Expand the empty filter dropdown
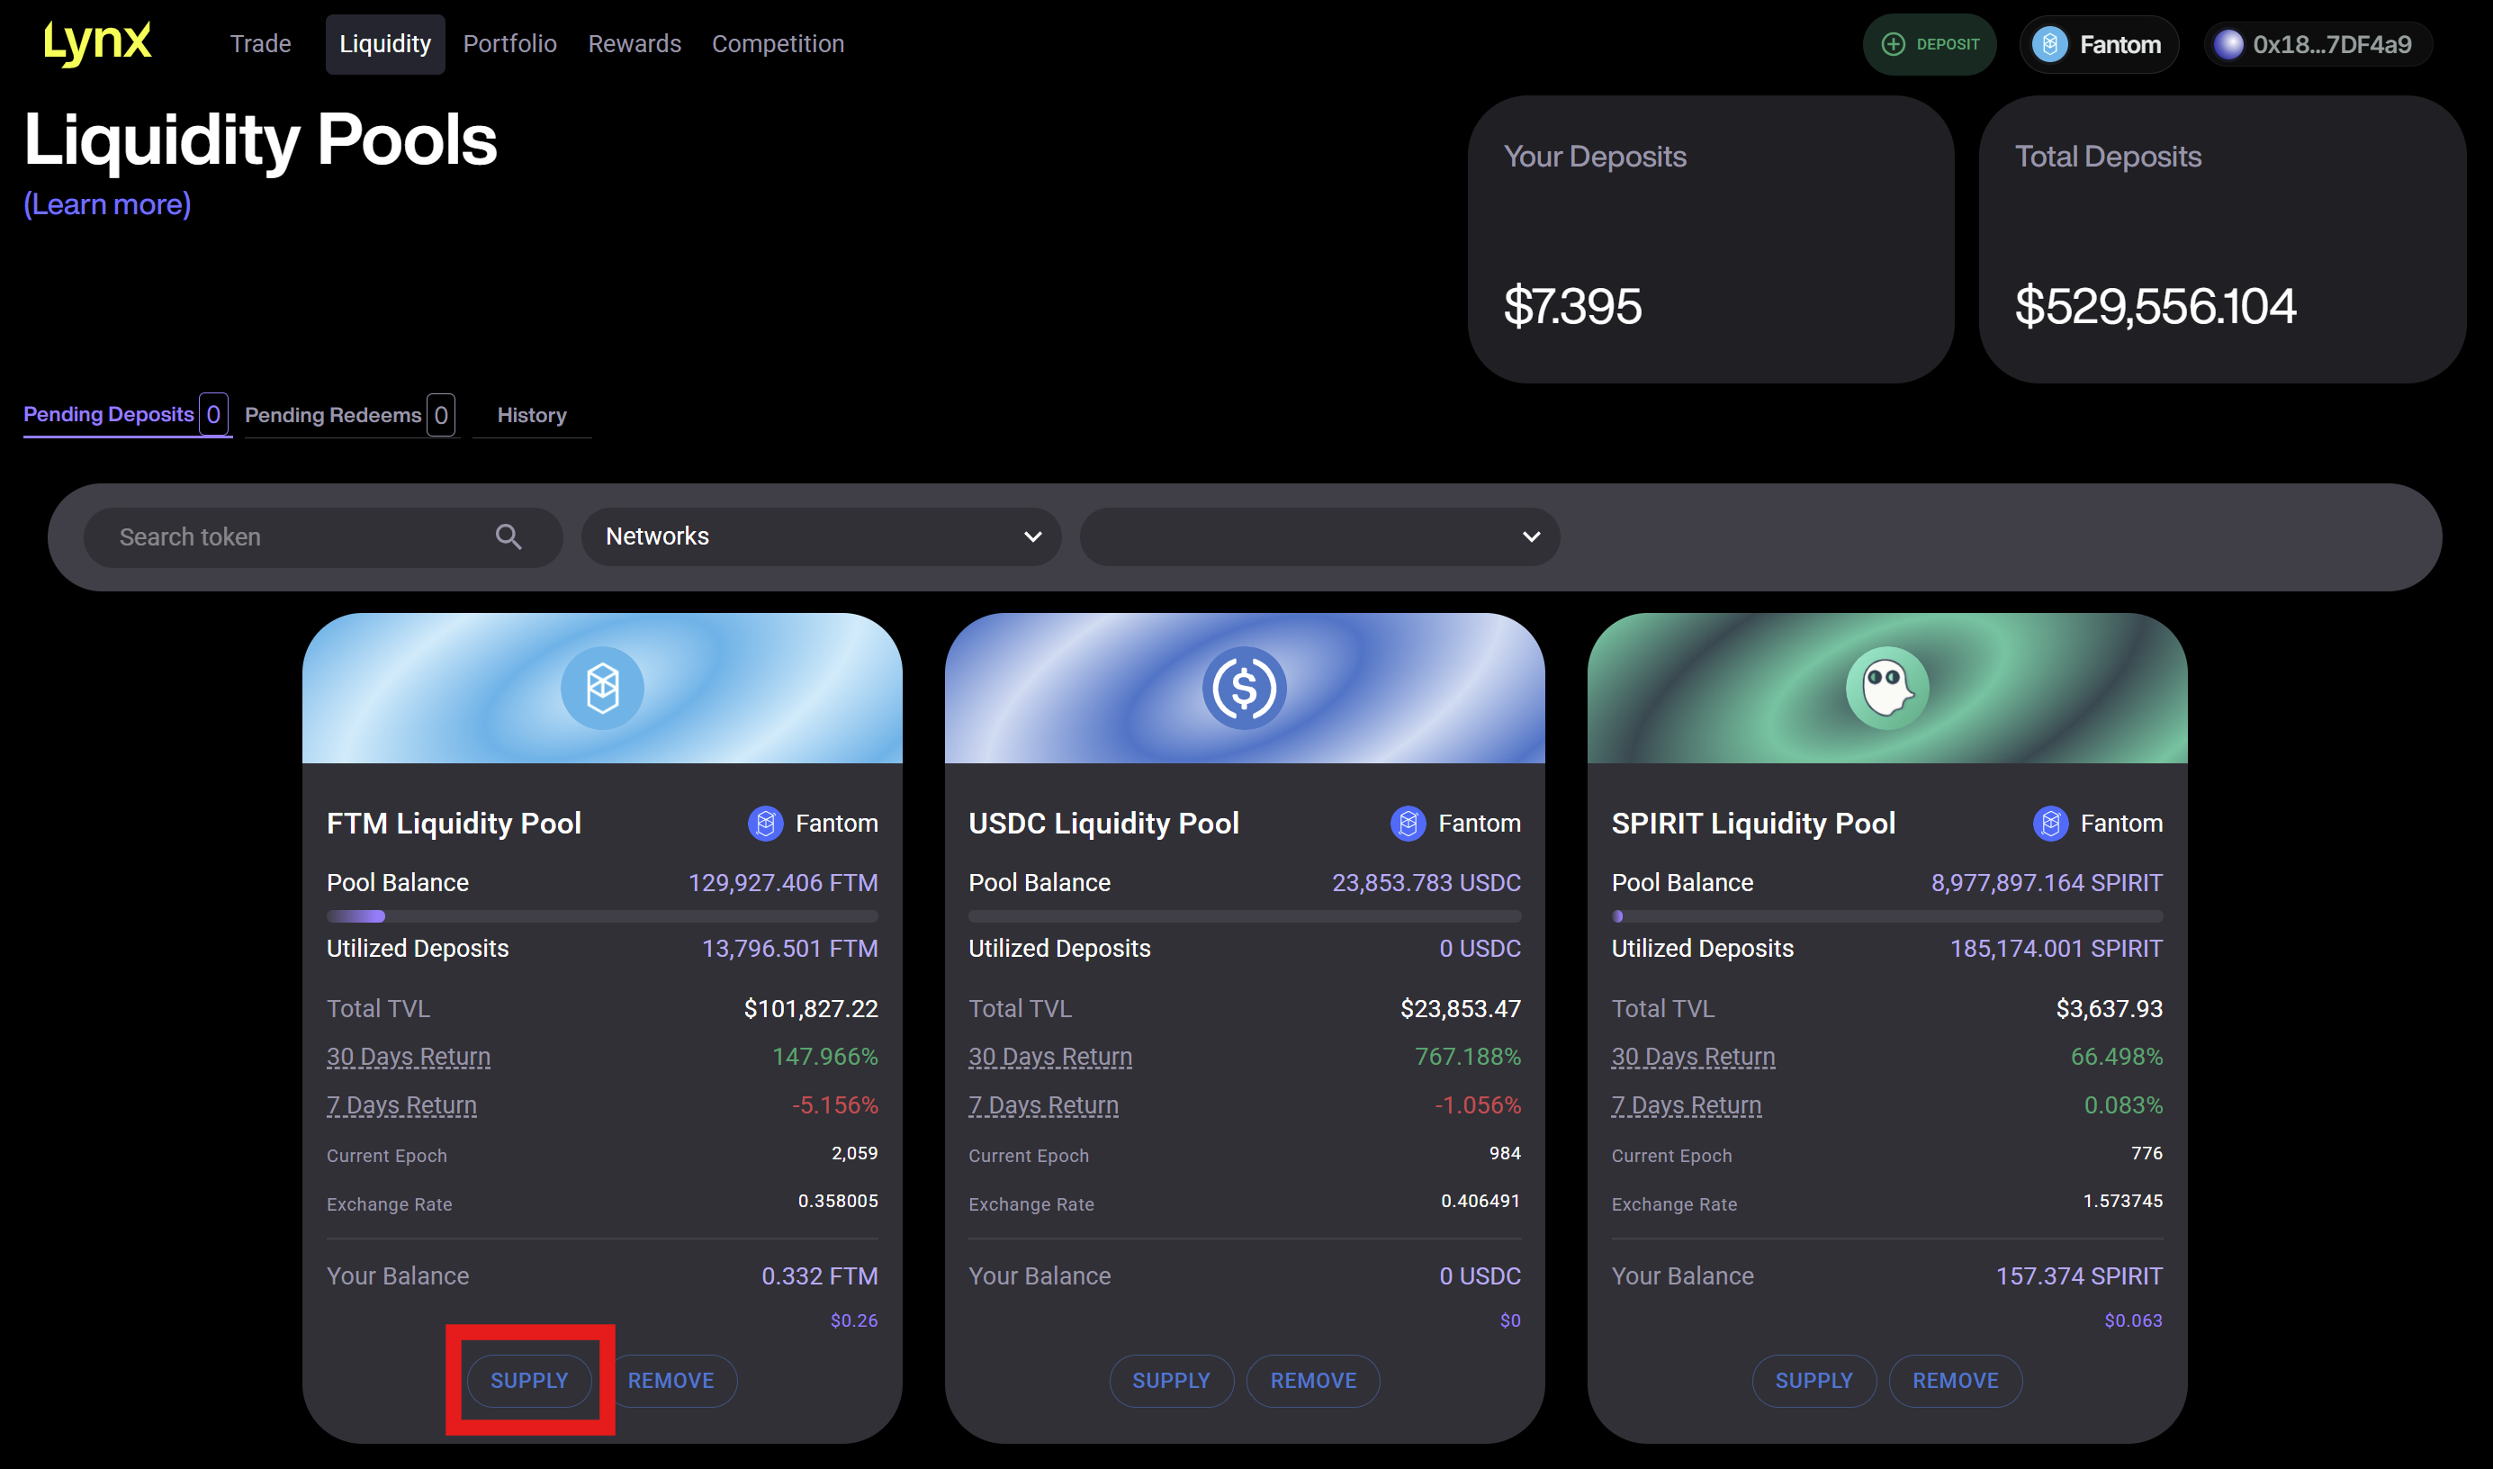 click(1318, 536)
